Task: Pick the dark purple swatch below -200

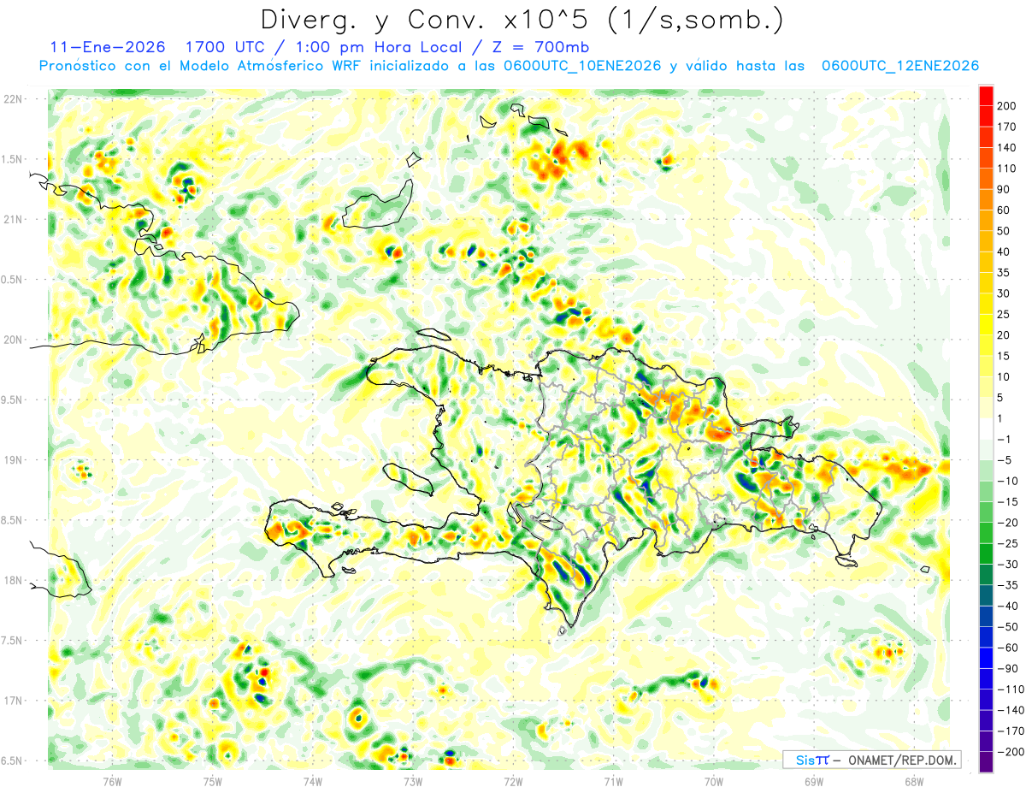Action: pyautogui.click(x=986, y=762)
